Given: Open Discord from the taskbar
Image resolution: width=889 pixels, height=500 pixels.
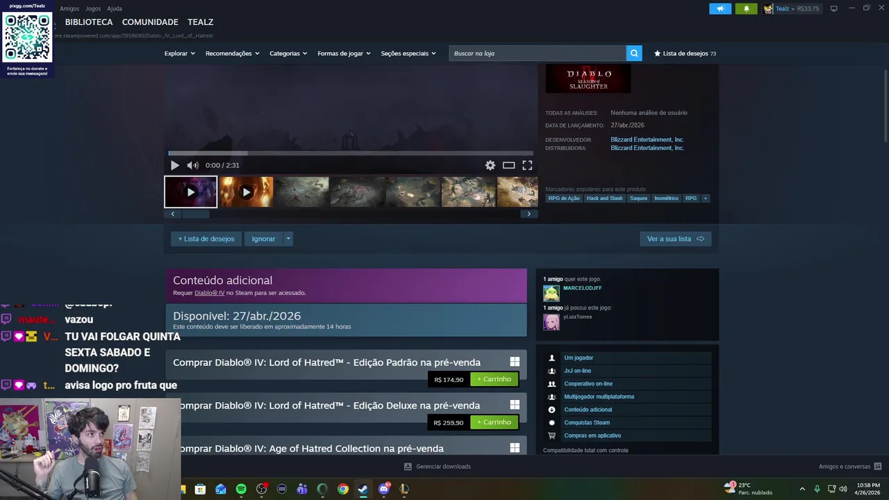Looking at the screenshot, I should (384, 489).
